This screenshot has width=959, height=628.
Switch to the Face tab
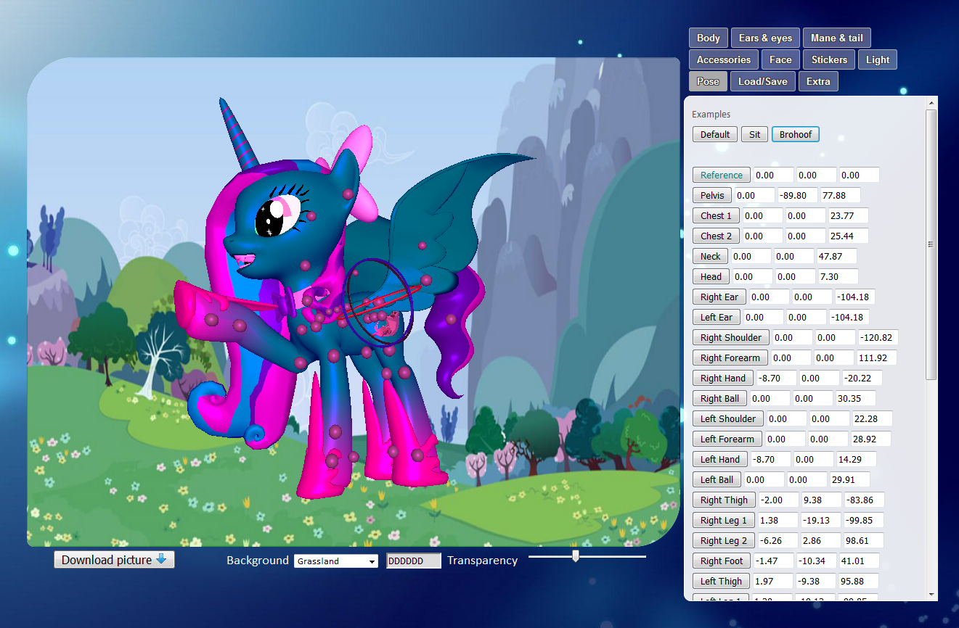[780, 60]
